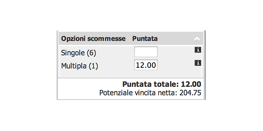Click the Opzioni scommesse header text
263x131 pixels.
(93, 39)
